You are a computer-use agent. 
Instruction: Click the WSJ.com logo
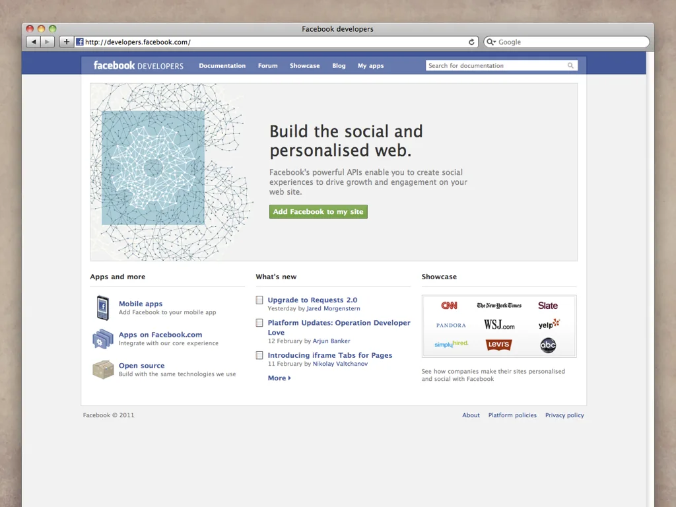click(499, 325)
